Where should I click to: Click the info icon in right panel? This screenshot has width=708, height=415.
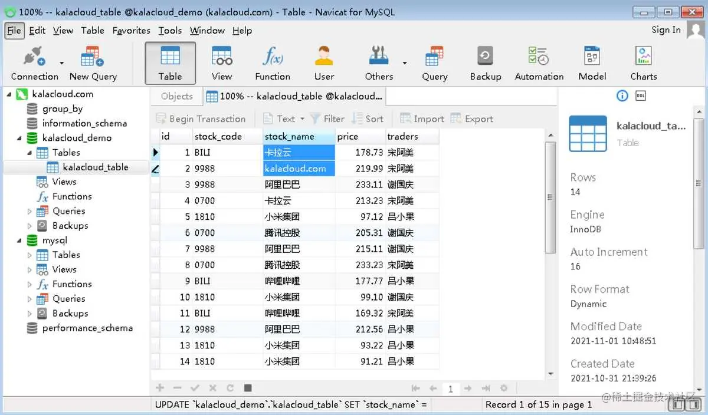point(622,95)
